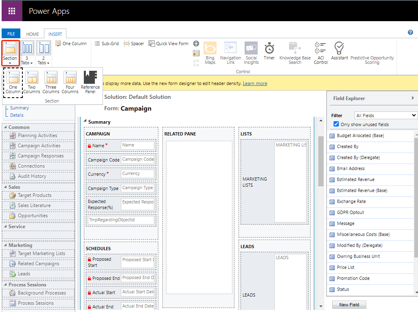Expand the Field Explorer chevron

click(412, 98)
